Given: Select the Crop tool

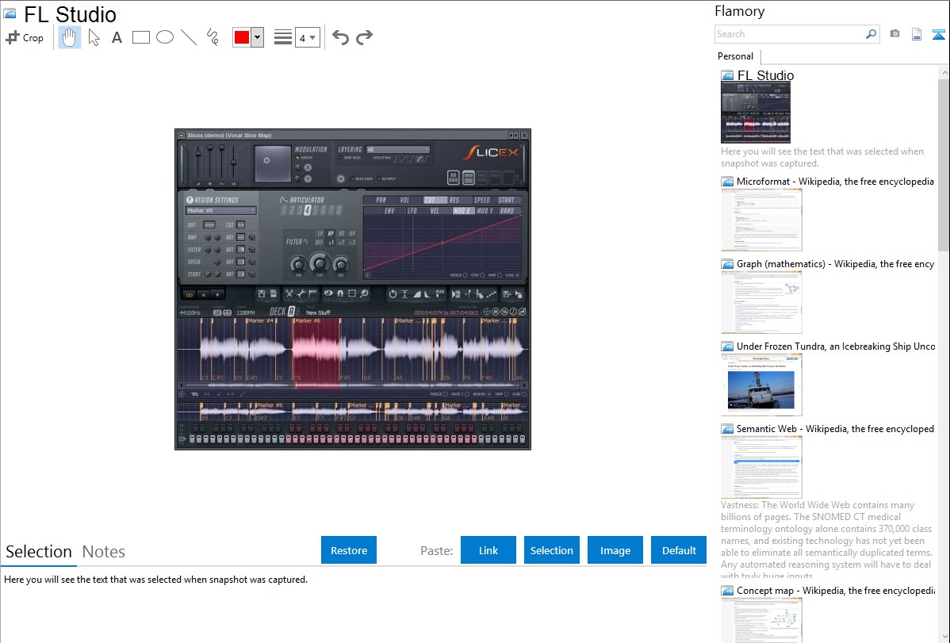Looking at the screenshot, I should click(25, 37).
